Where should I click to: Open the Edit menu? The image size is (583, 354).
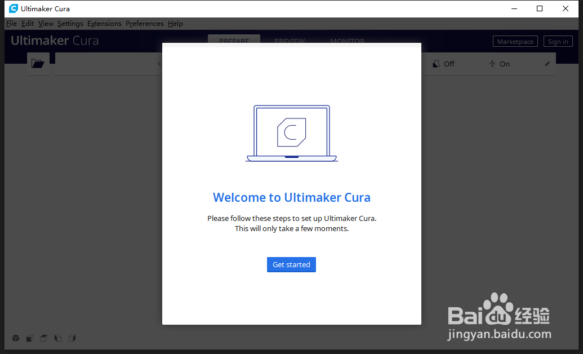tap(28, 24)
